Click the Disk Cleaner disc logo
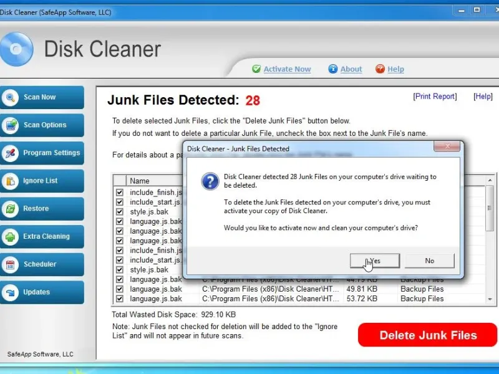499x374 pixels. point(16,49)
